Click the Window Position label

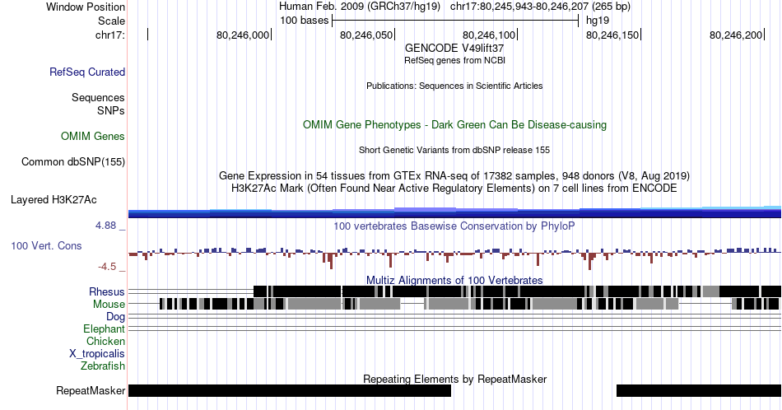coord(86,7)
